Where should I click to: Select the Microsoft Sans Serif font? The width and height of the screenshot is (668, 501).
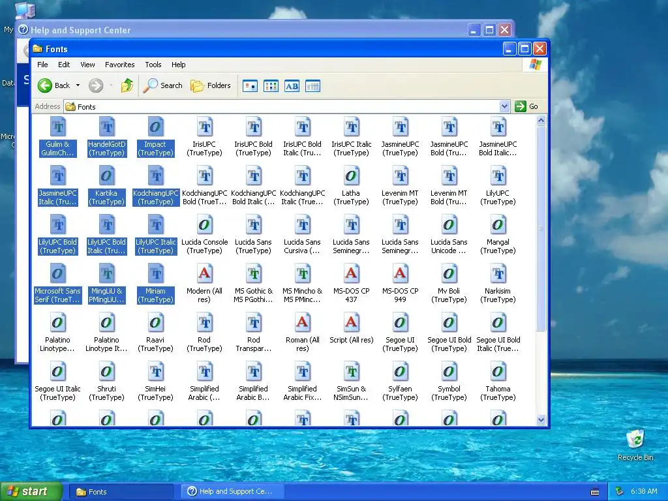57,284
